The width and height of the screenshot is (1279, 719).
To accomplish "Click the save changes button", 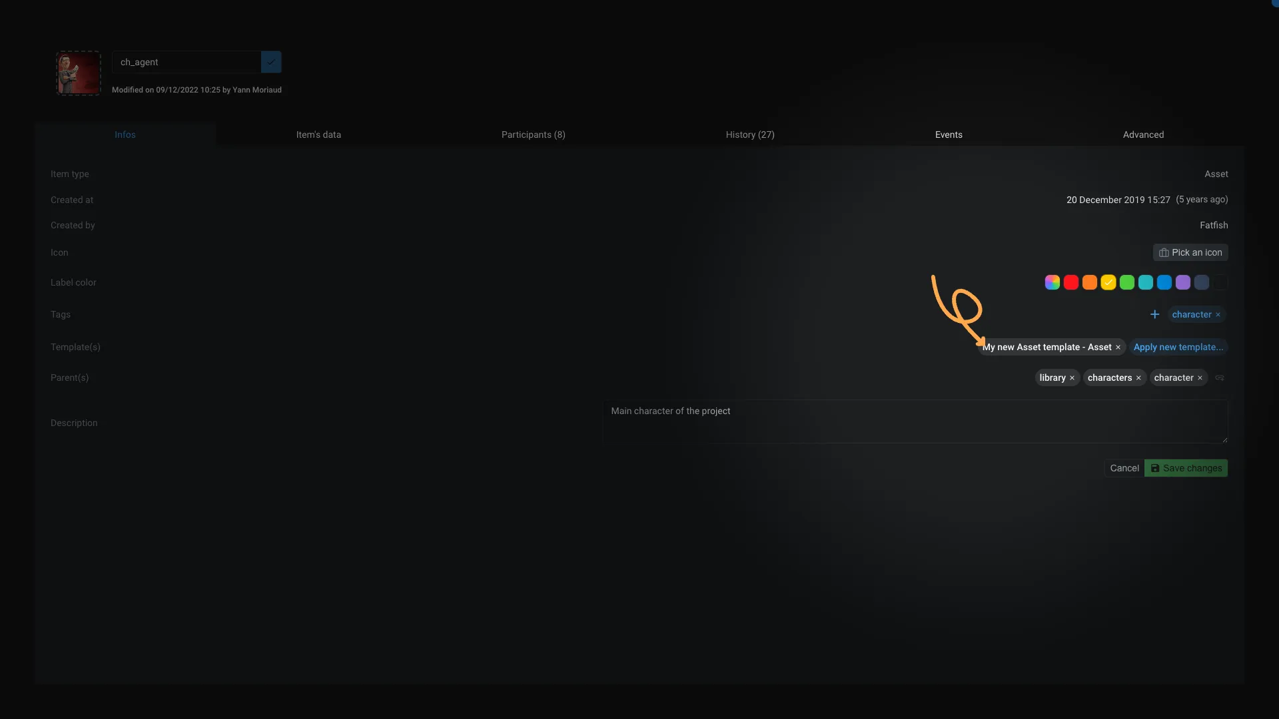I will [x=1186, y=467].
